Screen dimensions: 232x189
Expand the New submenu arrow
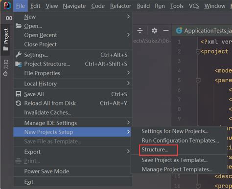pyautogui.click(x=128, y=17)
